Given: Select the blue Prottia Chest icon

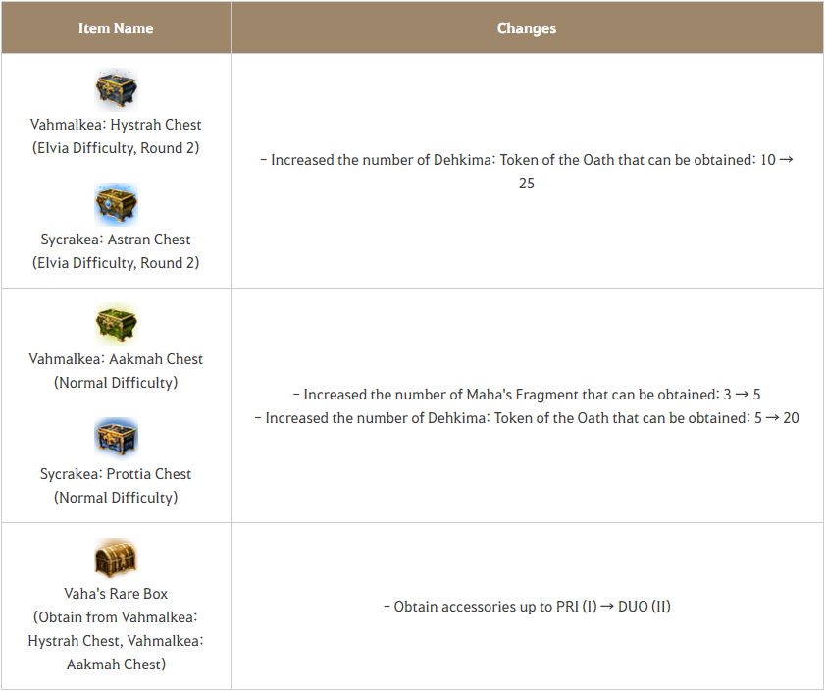Looking at the screenshot, I should pos(116,439).
